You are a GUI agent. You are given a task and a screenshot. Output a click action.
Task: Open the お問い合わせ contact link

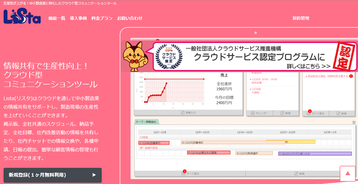(130, 18)
